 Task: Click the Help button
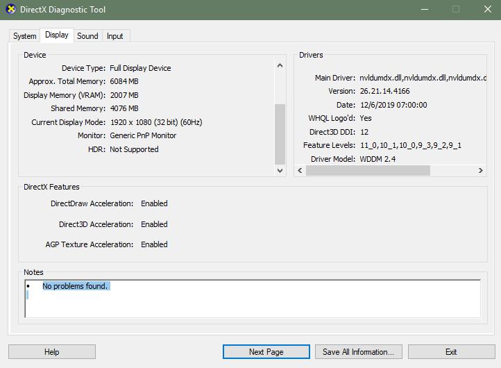52,352
